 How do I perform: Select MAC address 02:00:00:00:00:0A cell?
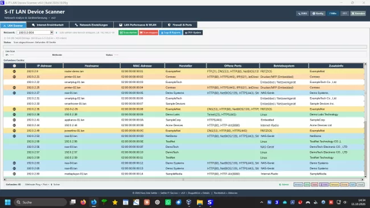(x=142, y=120)
